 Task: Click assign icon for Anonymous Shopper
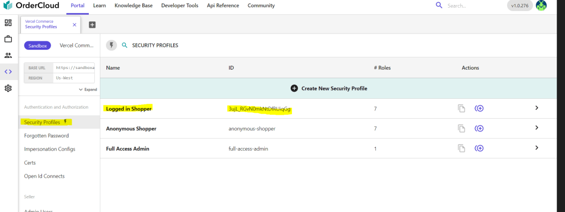pyautogui.click(x=479, y=128)
